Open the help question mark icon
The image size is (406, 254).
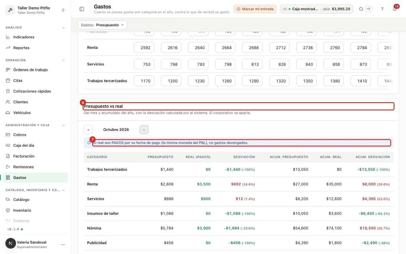click(x=382, y=9)
